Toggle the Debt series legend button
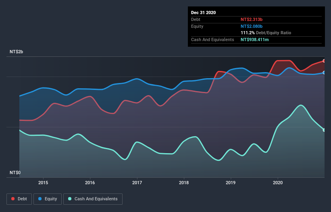This screenshot has height=212, width=331. pos(19,199)
